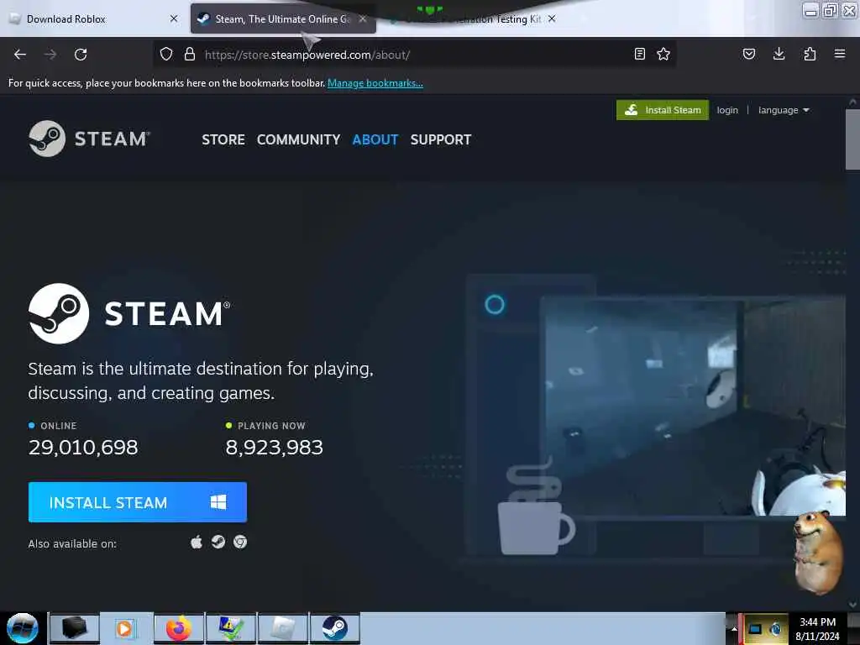This screenshot has height=645, width=860.
Task: Open the Roblox taskbar icon
Action: (x=283, y=628)
